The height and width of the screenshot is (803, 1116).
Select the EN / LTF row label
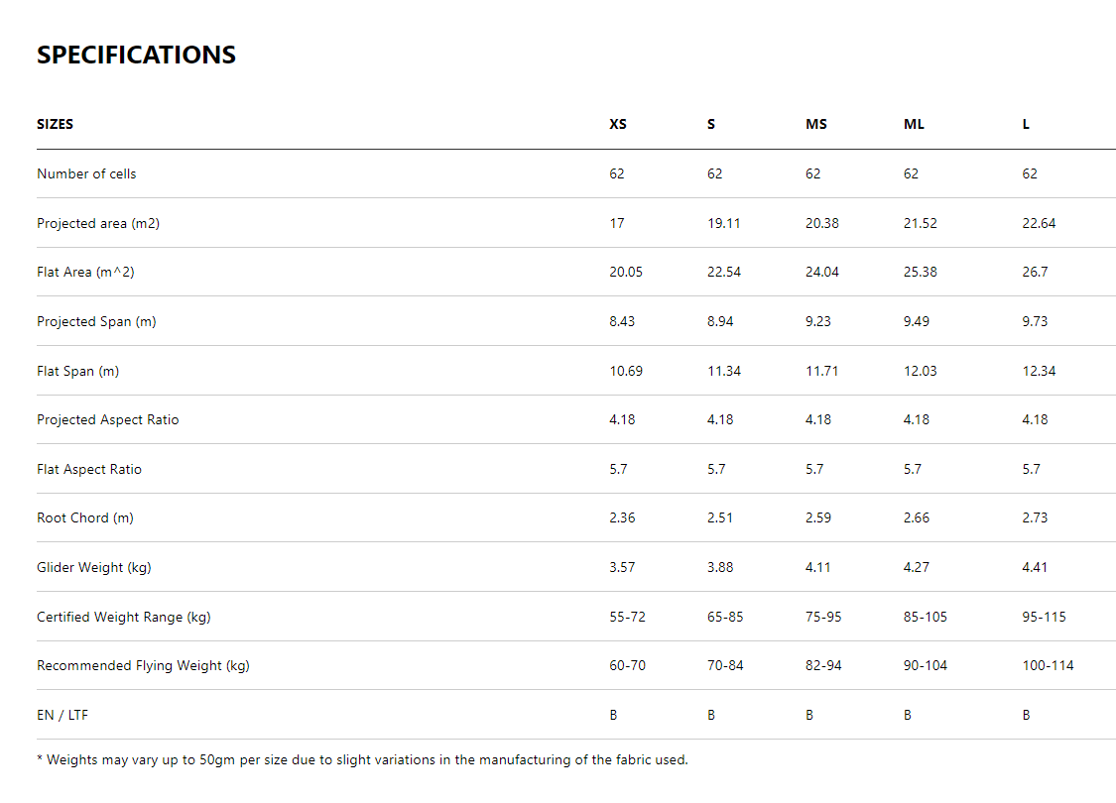(62, 716)
